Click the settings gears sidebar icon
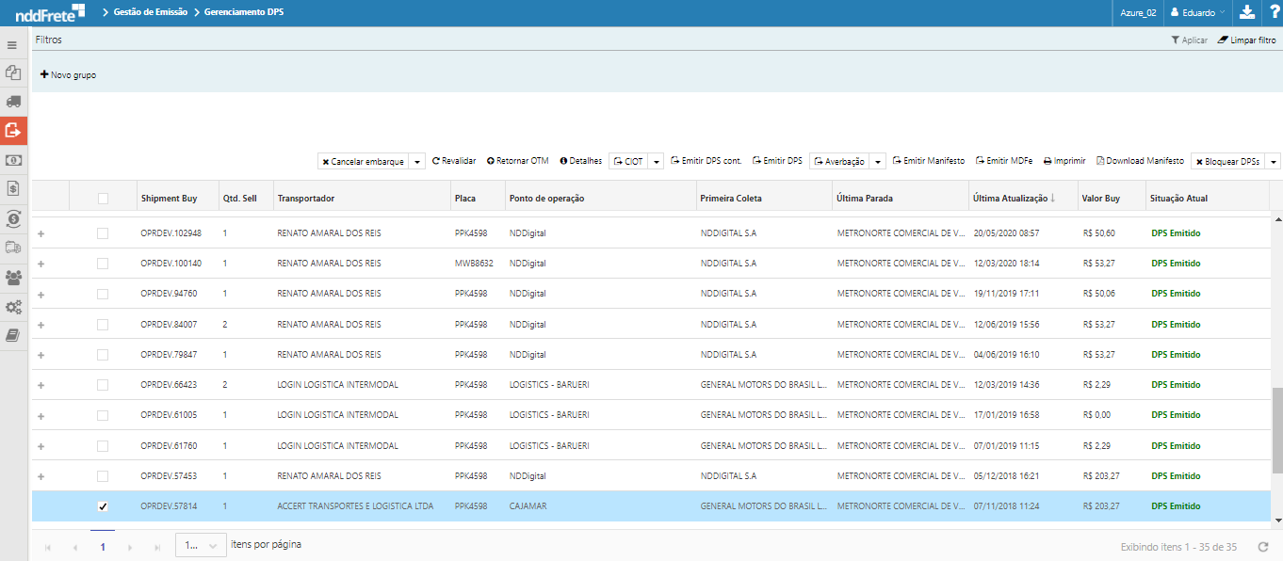This screenshot has height=561, width=1283. pyautogui.click(x=13, y=307)
